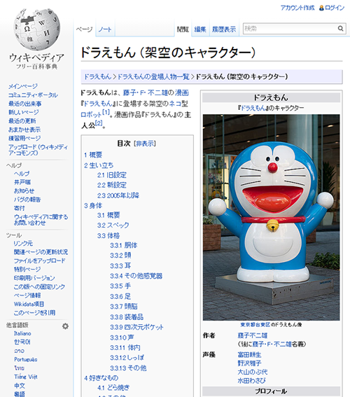This screenshot has height=397, width=350.
Task: Jump to section 3 身体
Action: tap(93, 205)
